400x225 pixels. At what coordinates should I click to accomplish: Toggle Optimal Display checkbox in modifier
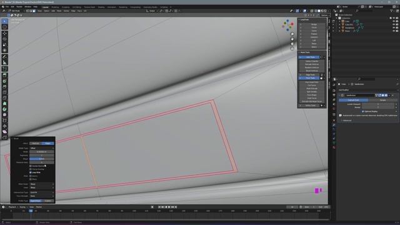pos(363,111)
